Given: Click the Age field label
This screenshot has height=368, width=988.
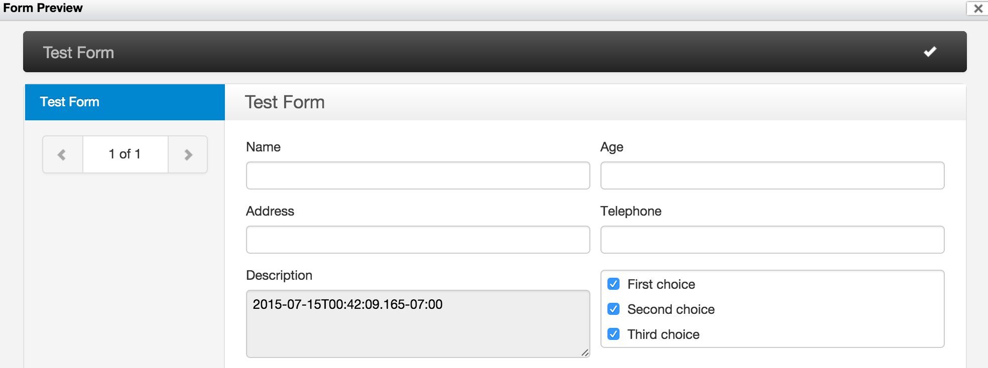Looking at the screenshot, I should [611, 147].
